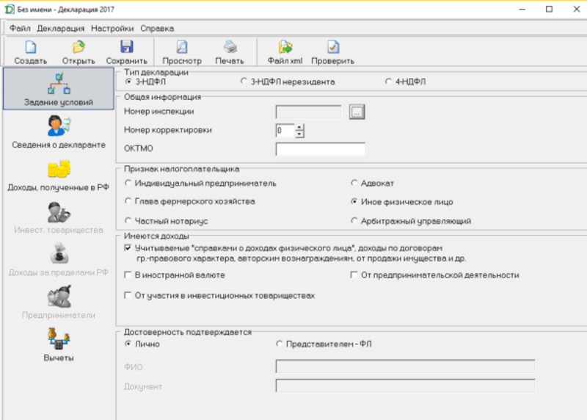
Task: Open the Декларация menu
Action: tap(61, 28)
